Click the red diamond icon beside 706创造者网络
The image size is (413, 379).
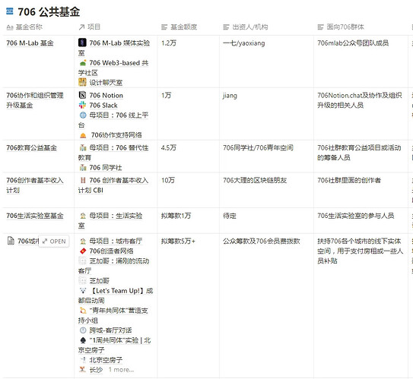pos(83,251)
